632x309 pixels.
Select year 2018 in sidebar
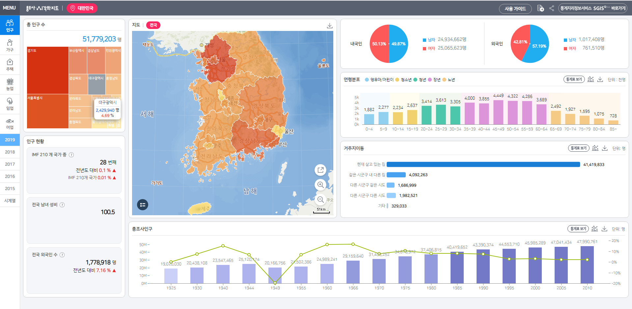click(x=10, y=152)
